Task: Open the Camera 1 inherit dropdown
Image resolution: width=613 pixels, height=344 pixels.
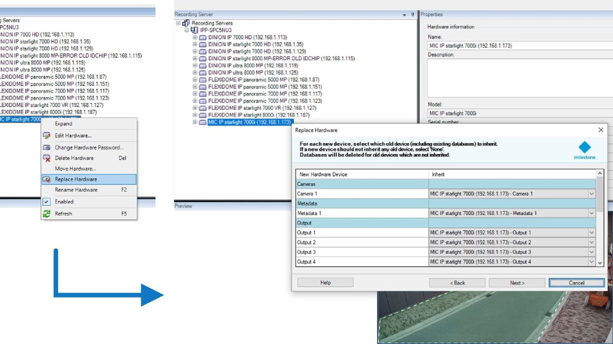Action: click(592, 194)
